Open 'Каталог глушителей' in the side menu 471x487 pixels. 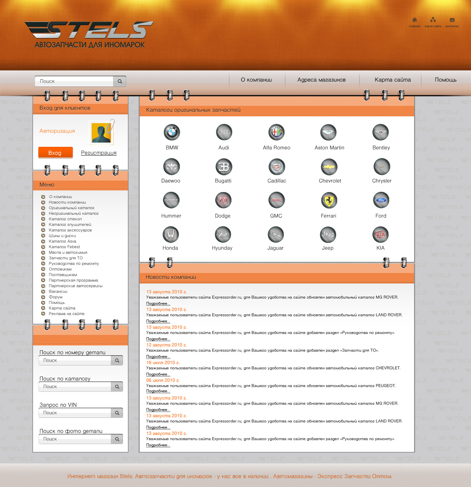(70, 224)
